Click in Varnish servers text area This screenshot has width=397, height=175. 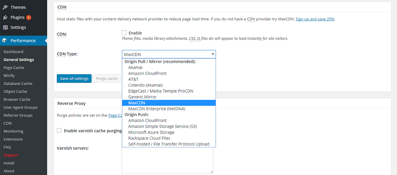(x=167, y=160)
